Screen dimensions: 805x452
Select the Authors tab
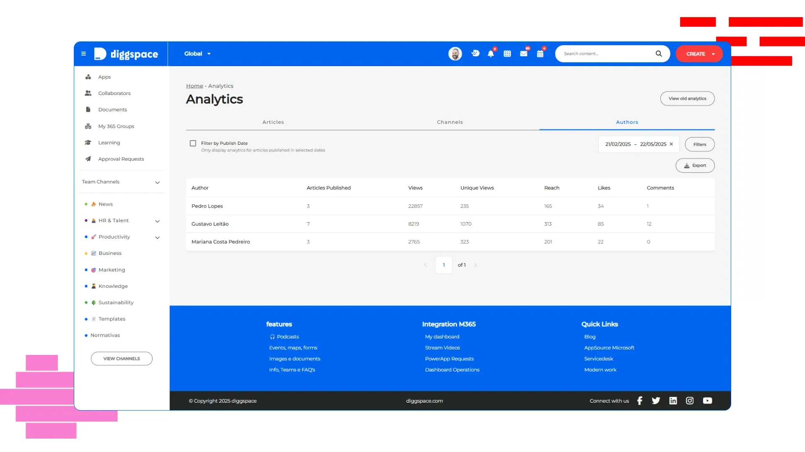(x=627, y=122)
